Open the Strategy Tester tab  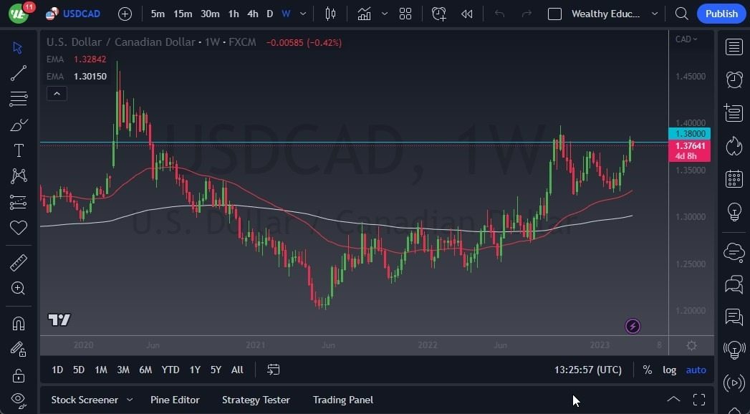(x=256, y=400)
